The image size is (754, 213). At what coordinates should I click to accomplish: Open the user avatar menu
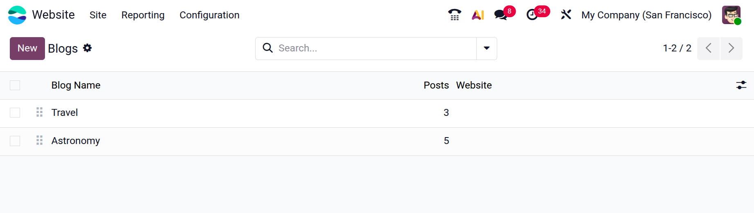click(x=731, y=15)
